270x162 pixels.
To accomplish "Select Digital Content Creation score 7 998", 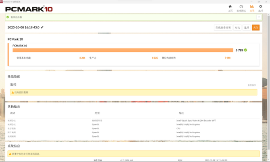I will tap(227, 58).
